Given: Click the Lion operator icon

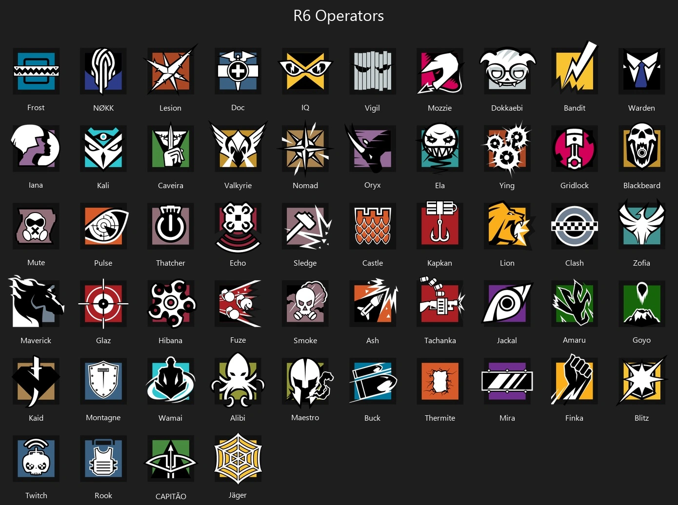Looking at the screenshot, I should [x=508, y=226].
